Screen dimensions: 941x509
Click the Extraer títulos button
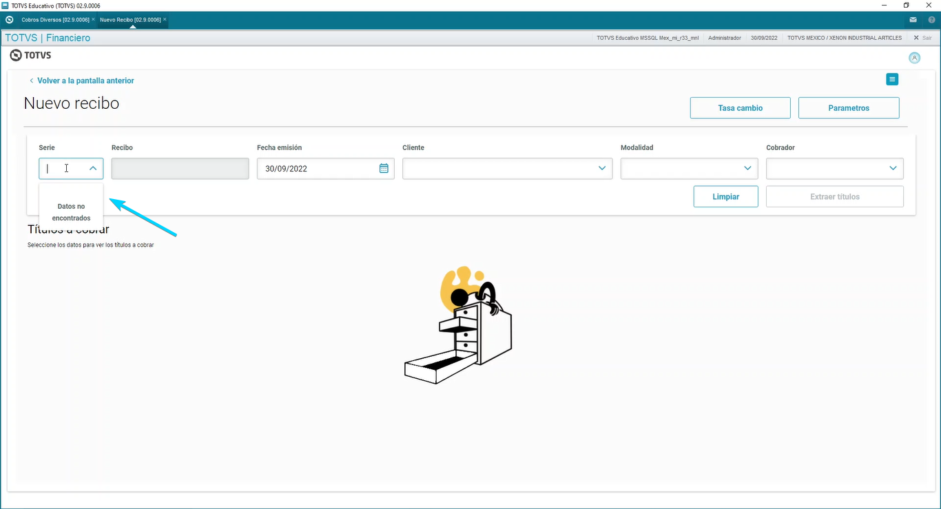[835, 196]
